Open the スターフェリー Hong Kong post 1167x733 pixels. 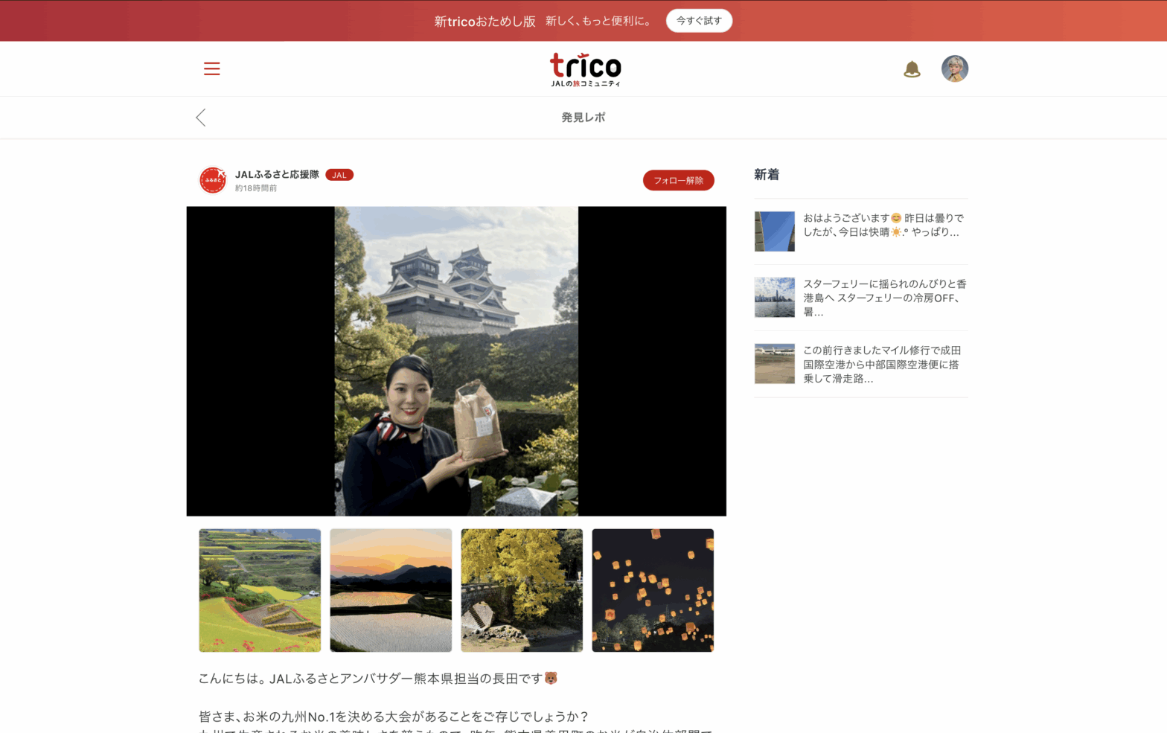click(x=884, y=298)
